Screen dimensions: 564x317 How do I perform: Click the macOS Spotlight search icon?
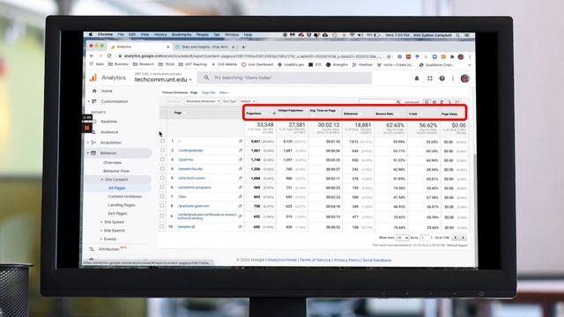[x=458, y=35]
